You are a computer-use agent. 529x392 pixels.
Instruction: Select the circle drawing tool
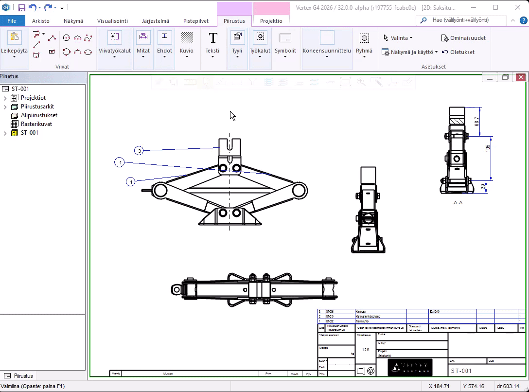[67, 38]
